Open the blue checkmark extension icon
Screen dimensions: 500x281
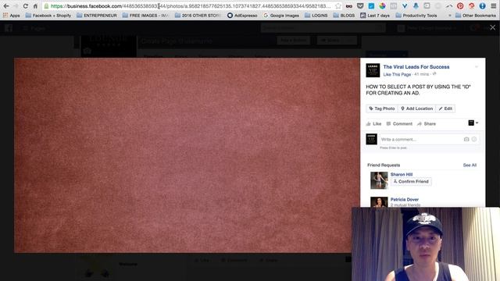tap(372, 6)
